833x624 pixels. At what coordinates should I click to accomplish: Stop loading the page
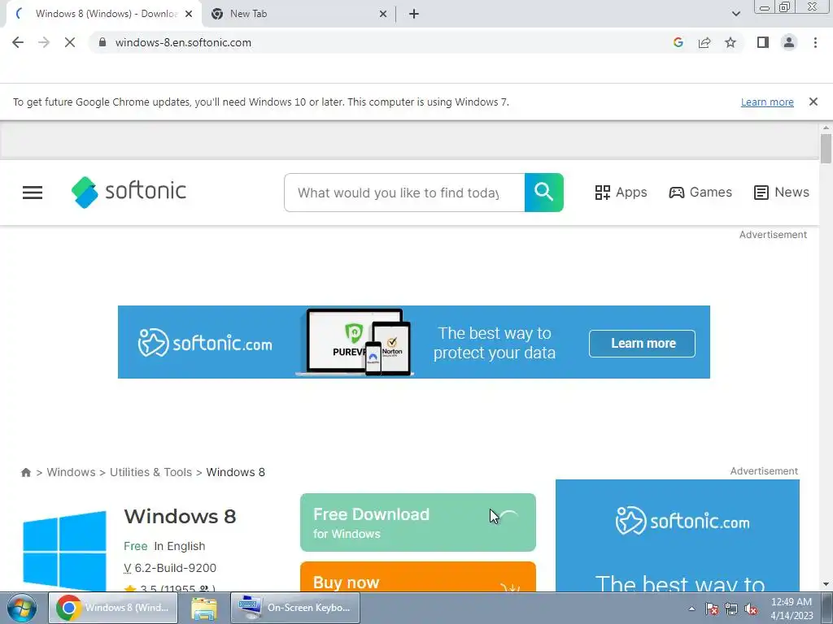[70, 42]
